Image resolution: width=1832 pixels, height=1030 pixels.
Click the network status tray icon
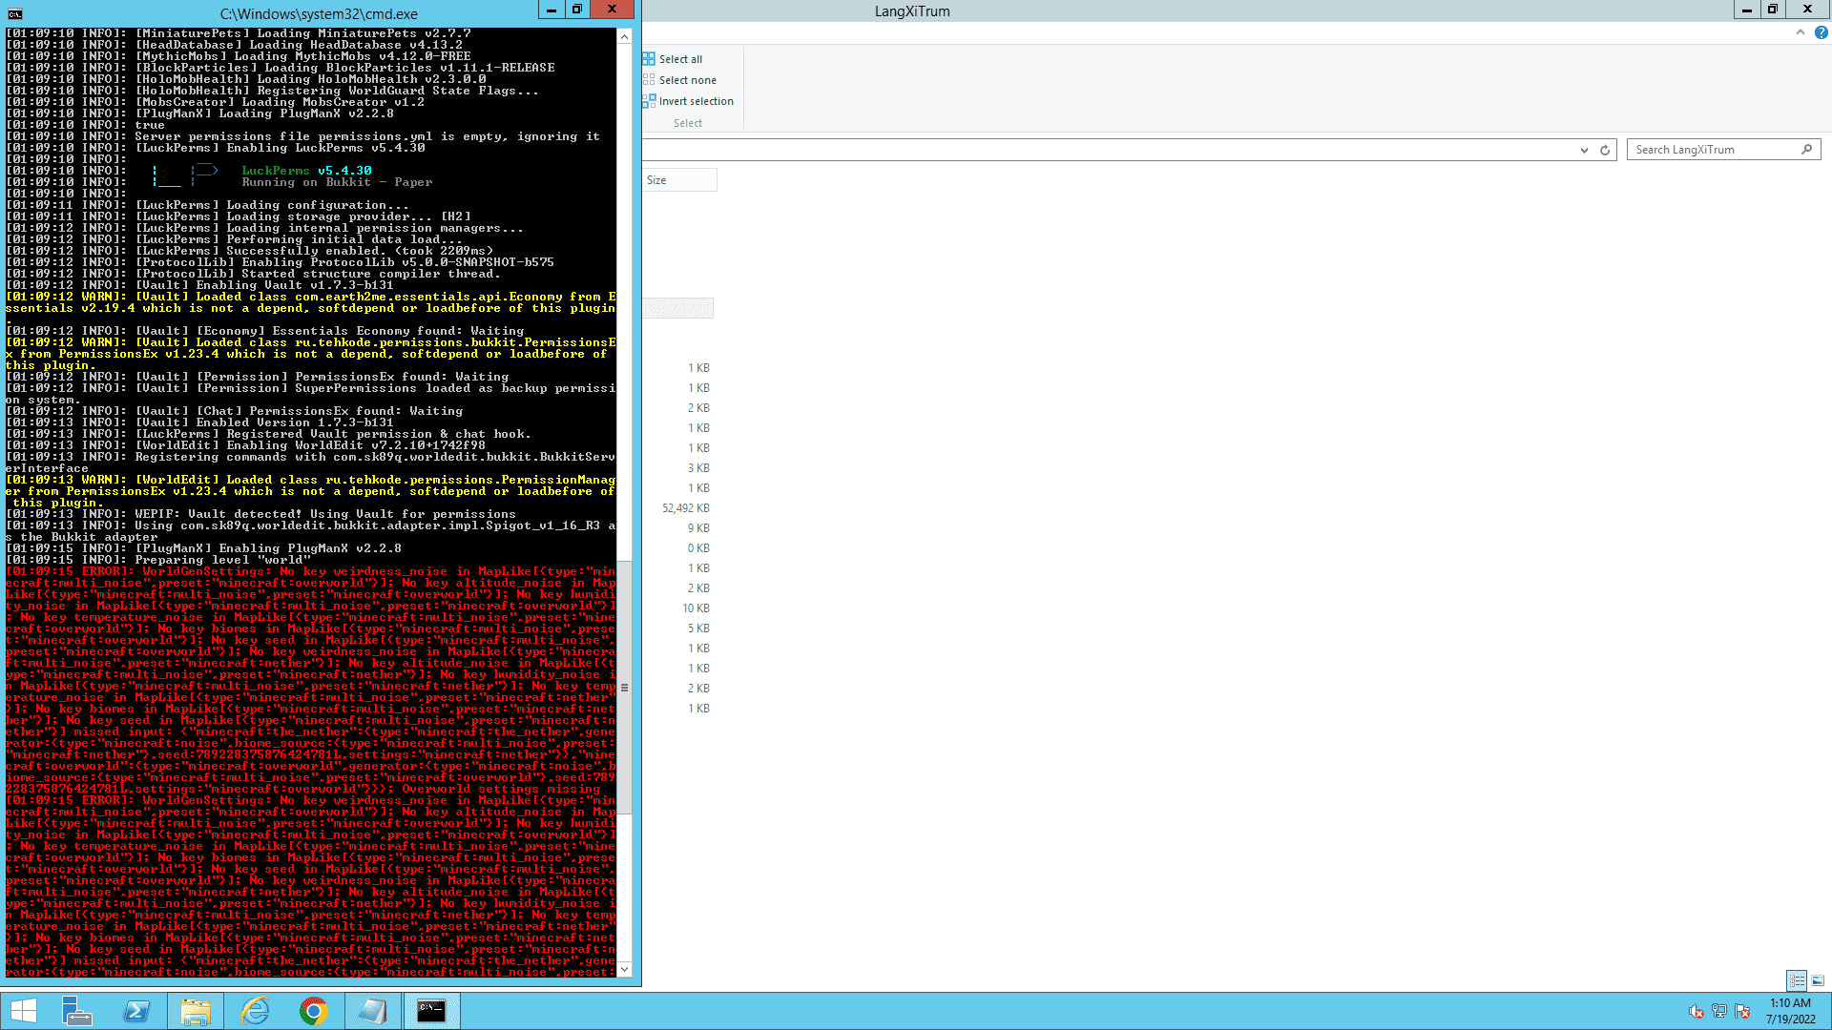coord(1719,1012)
